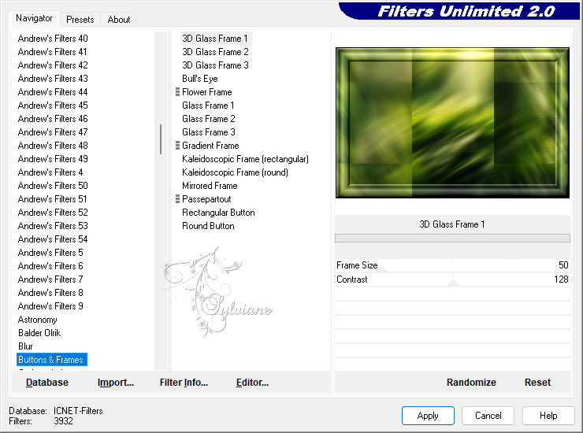Click the icon beside Flower Frame
This screenshot has width=583, height=433.
(177, 92)
